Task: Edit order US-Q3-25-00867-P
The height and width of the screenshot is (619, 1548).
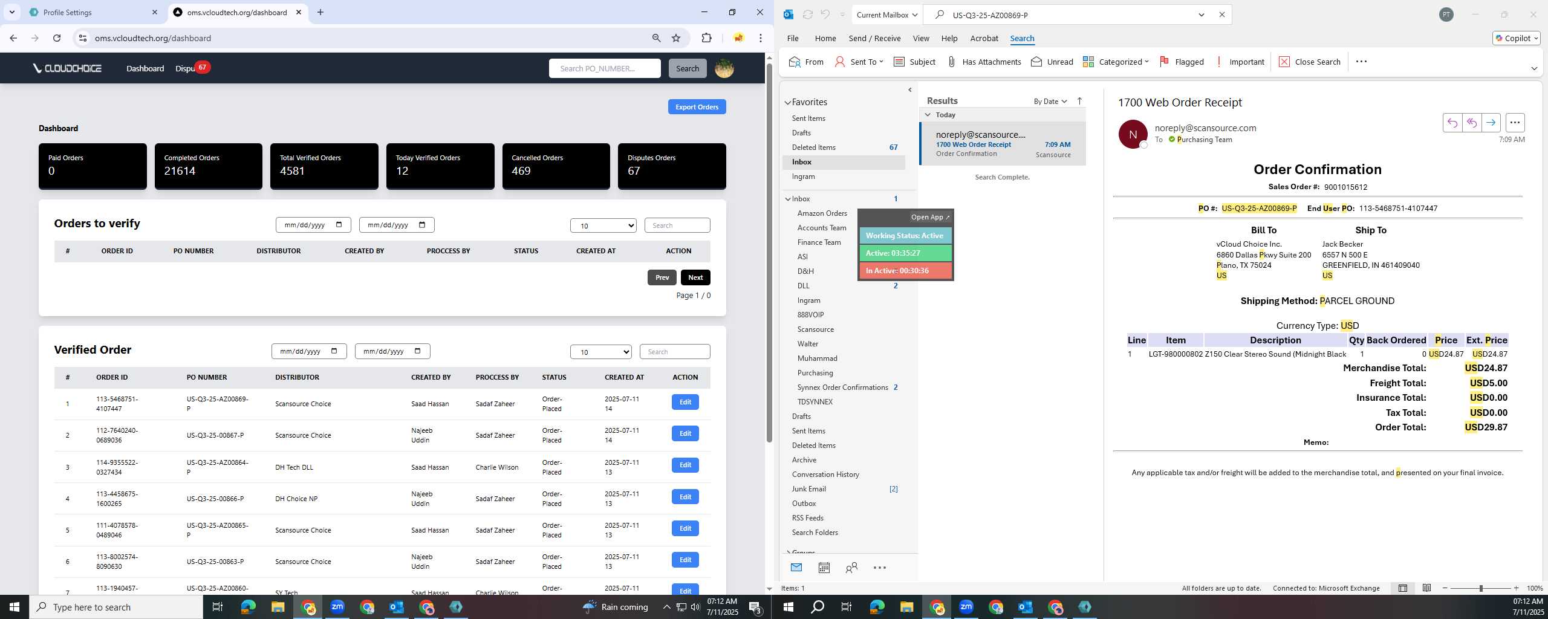Action: pos(685,433)
